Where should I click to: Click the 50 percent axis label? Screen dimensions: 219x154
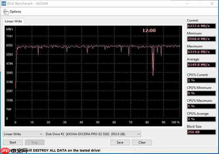(x=98, y=122)
